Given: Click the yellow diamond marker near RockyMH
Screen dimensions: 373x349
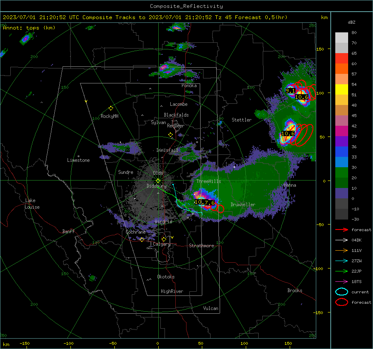Looking at the screenshot, I should pyautogui.click(x=111, y=108).
